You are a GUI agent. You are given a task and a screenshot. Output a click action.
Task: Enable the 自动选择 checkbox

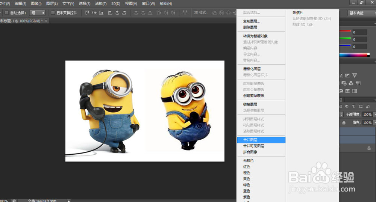coord(7,13)
